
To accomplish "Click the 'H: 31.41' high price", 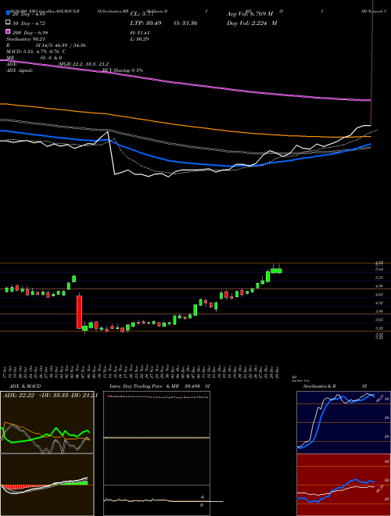I will coord(140,33).
